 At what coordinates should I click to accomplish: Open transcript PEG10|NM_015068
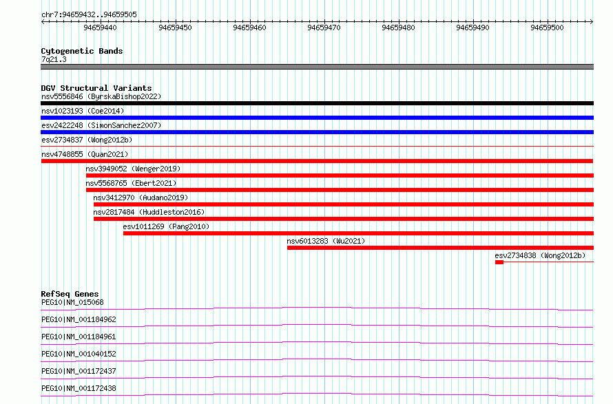coord(72,302)
